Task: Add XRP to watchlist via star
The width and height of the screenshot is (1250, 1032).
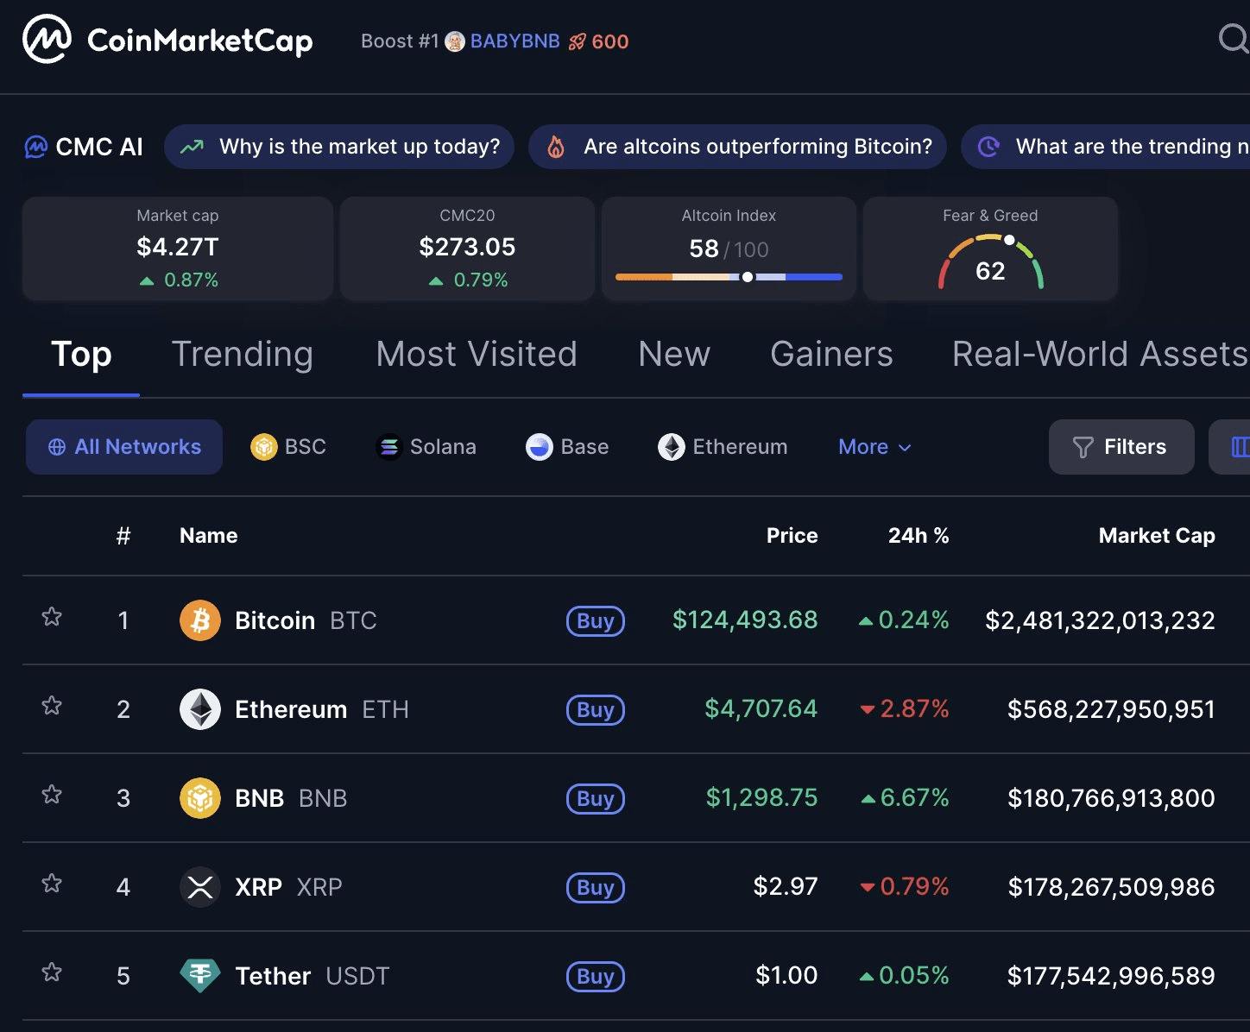Action: coord(52,884)
